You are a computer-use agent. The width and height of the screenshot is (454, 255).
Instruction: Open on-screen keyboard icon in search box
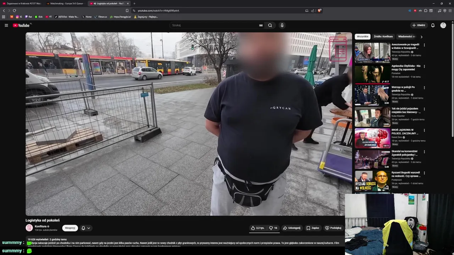261,25
